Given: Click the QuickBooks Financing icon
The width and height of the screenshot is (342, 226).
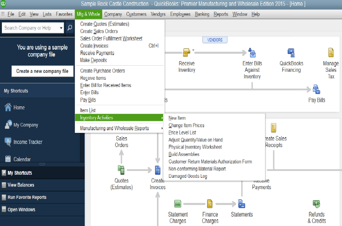Looking at the screenshot, I should point(291,52).
